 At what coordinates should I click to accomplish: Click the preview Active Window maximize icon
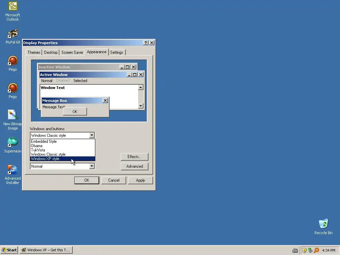coord(135,75)
